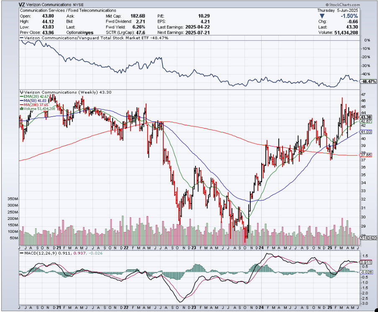Viewport: 378px width, 312px height.
Task: Click the 47 label on the price axis
Action: click(363, 95)
